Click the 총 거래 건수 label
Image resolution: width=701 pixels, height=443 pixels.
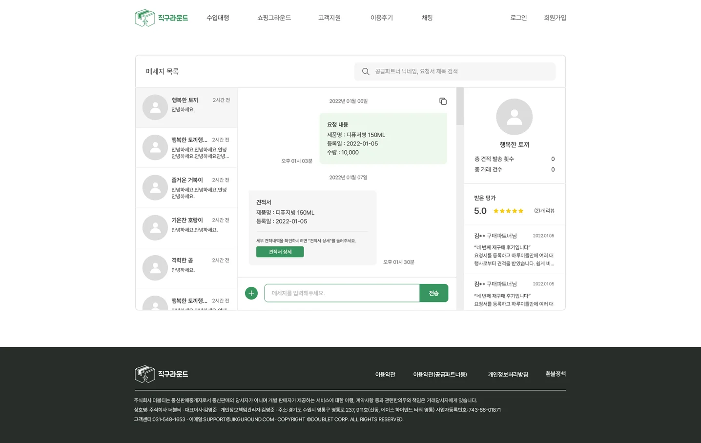click(x=488, y=170)
